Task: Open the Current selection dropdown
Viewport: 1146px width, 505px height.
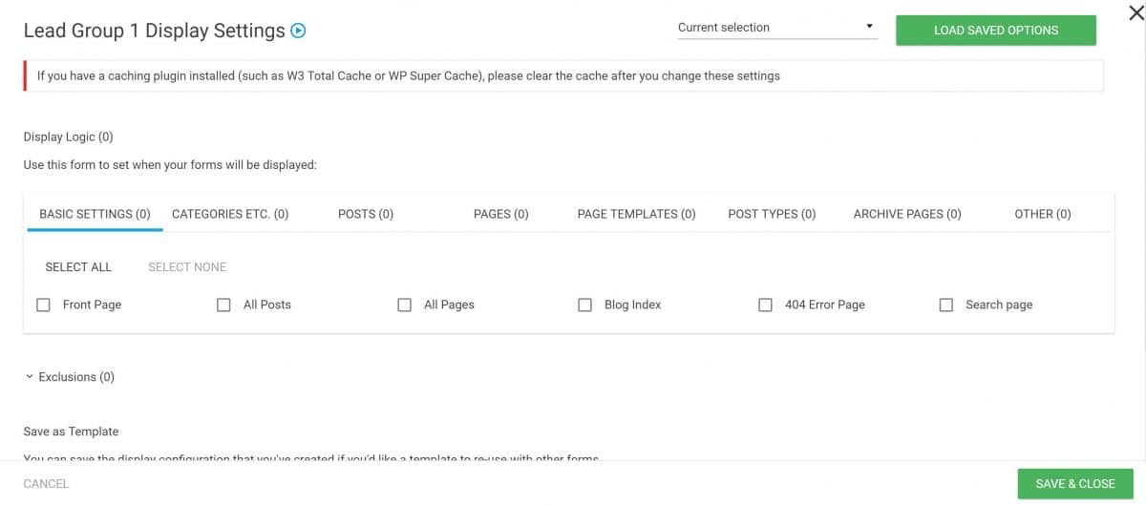Action: click(776, 28)
